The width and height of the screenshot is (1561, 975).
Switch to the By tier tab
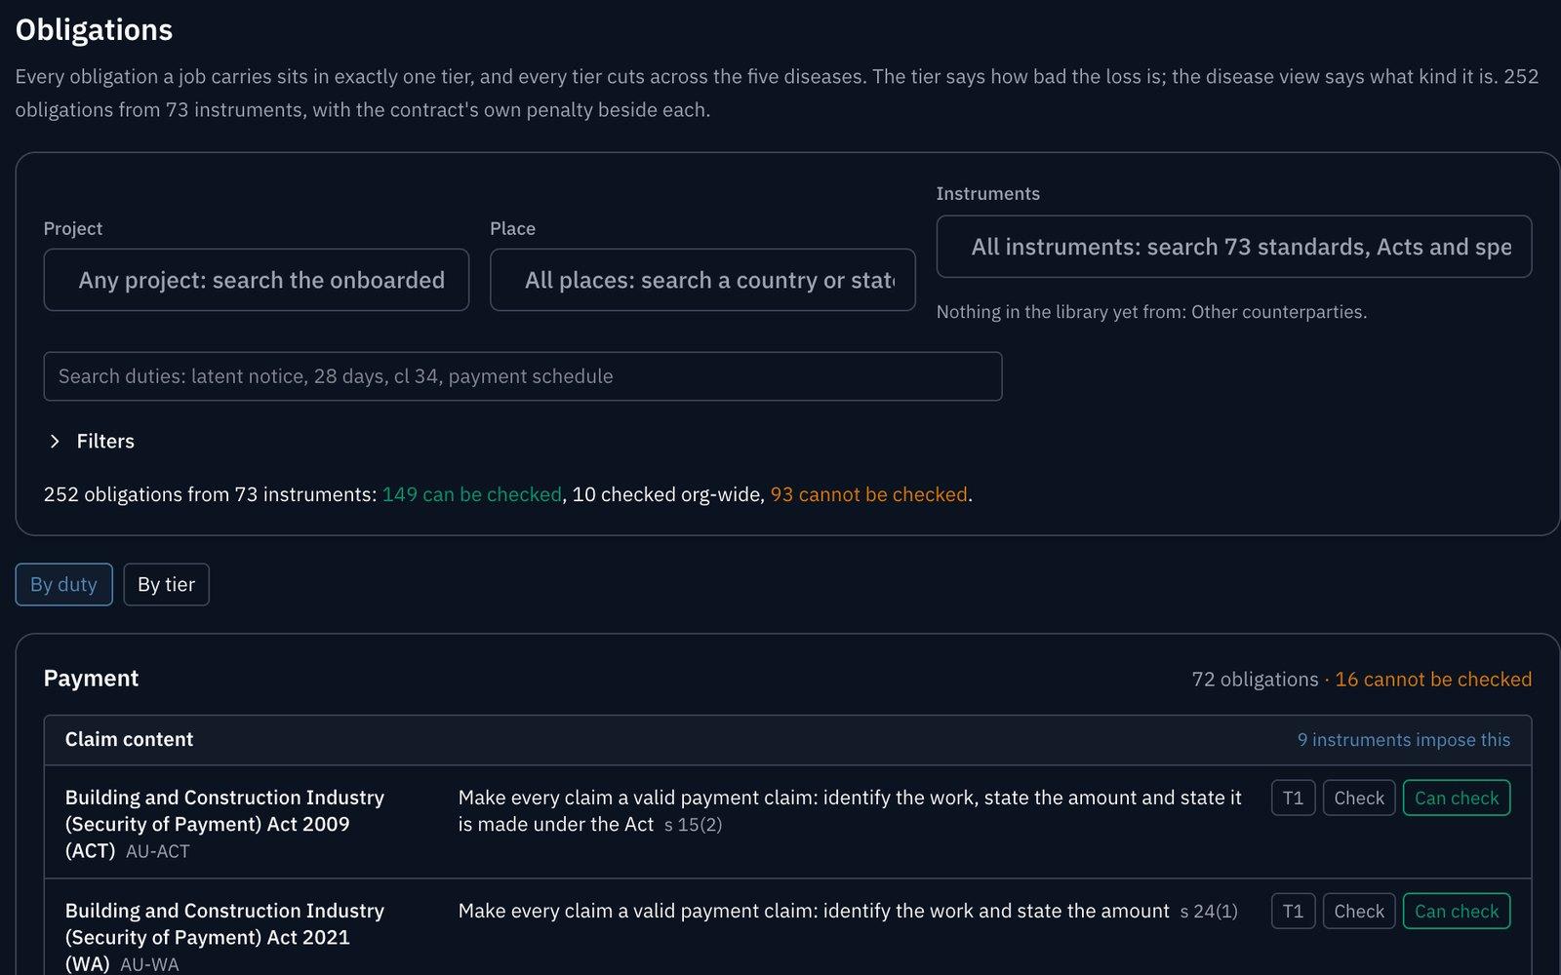tap(166, 585)
